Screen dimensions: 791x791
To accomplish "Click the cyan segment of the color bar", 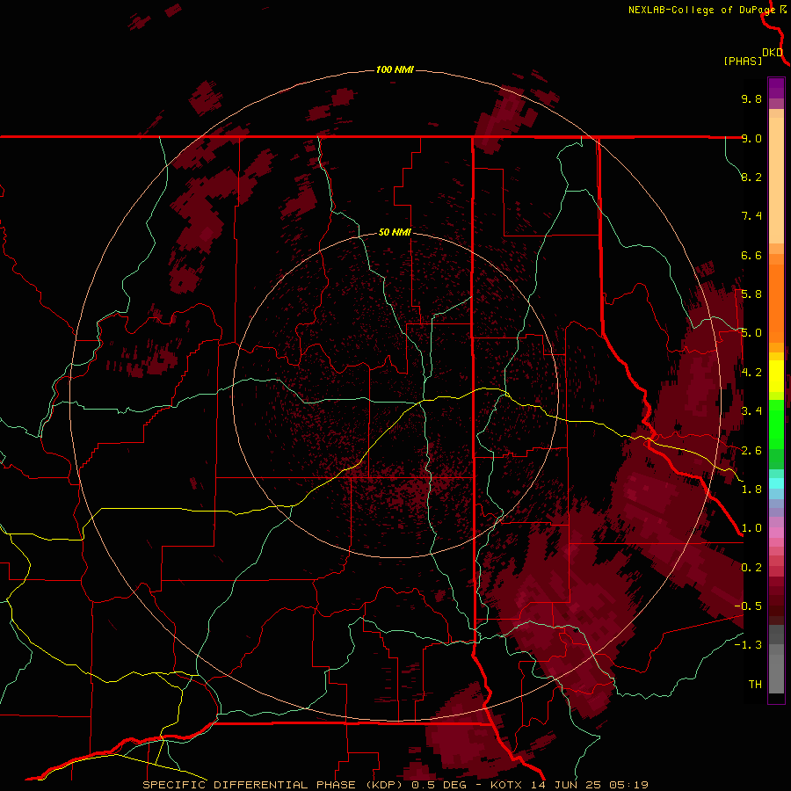I will (776, 483).
